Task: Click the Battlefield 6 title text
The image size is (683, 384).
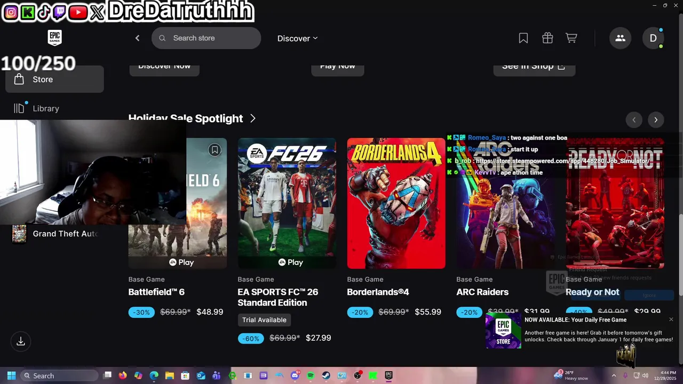Action: click(156, 292)
